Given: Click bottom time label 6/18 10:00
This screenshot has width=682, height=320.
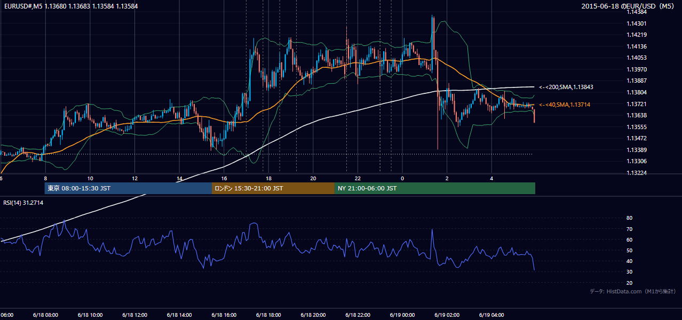Looking at the screenshot, I should coord(90,315).
